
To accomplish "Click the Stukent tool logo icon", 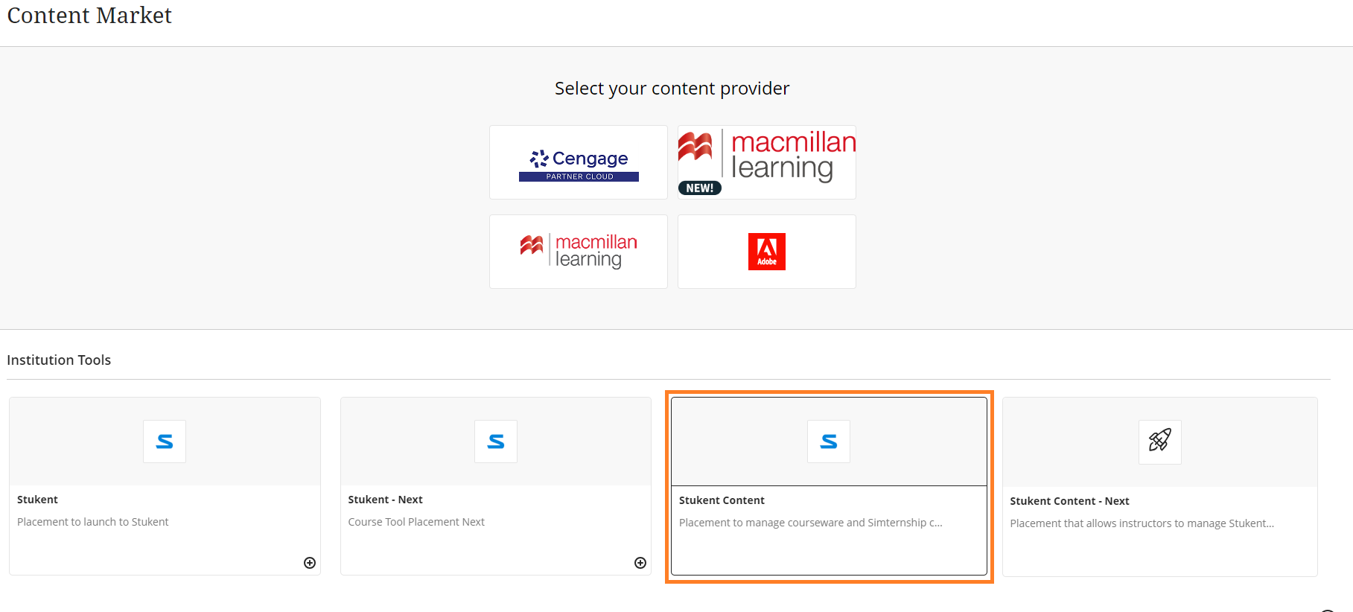I will click(165, 442).
